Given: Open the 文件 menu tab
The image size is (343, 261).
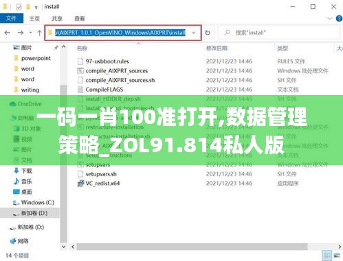Looking at the screenshot, I should (x=12, y=19).
